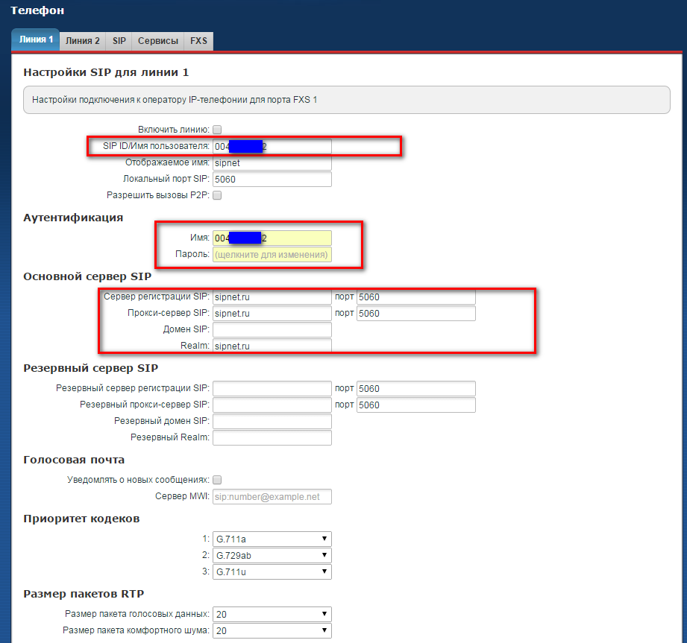Click Резервный сервер регистрации SIP field
Viewport: 687px width, 643px height.
point(272,389)
